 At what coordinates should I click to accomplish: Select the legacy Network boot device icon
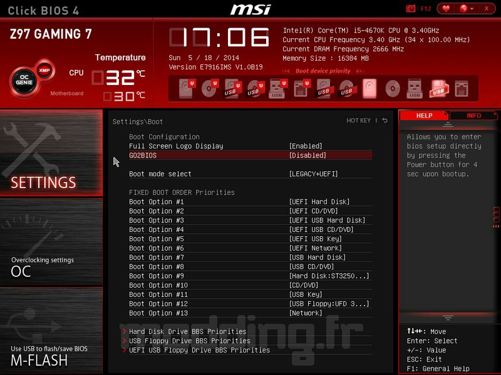click(x=462, y=88)
